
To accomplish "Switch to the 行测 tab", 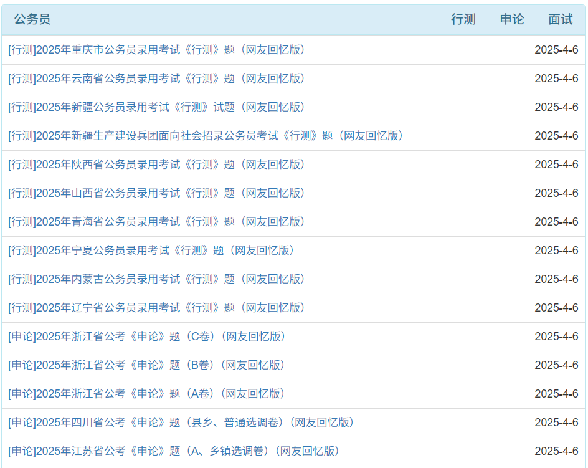I will tap(463, 19).
